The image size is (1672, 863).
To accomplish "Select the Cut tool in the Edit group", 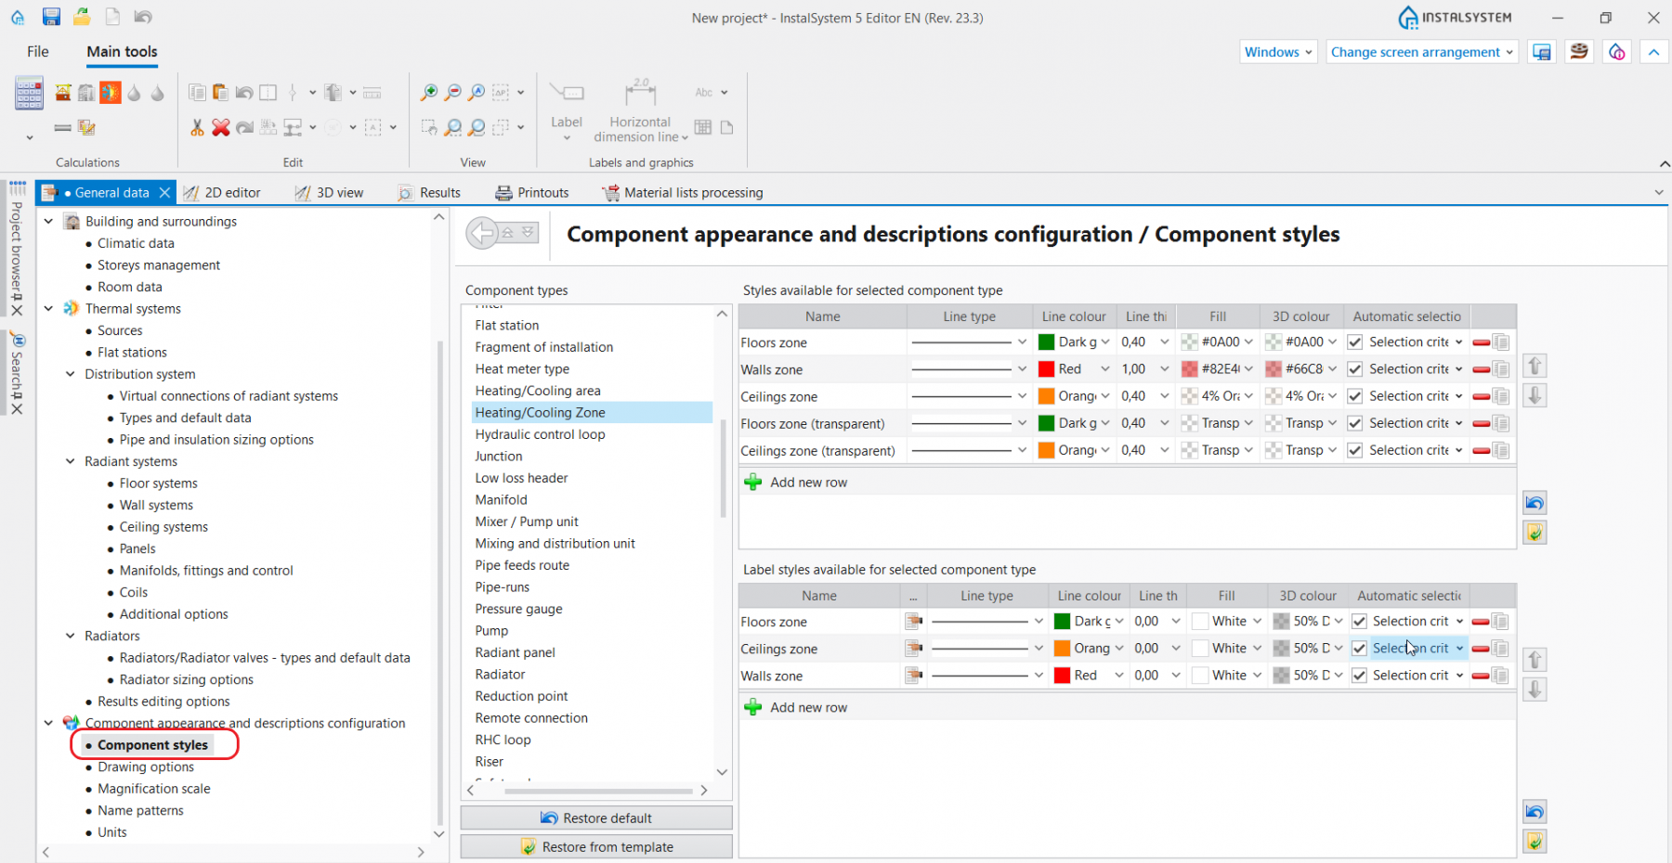I will click(197, 127).
